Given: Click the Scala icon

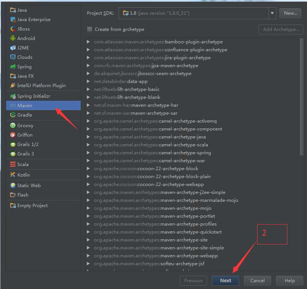Looking at the screenshot, I should point(13,164).
